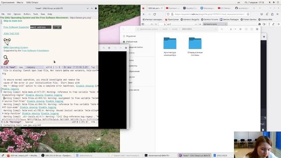
Task: Open the GNU Operating System link
Action: [16, 47]
